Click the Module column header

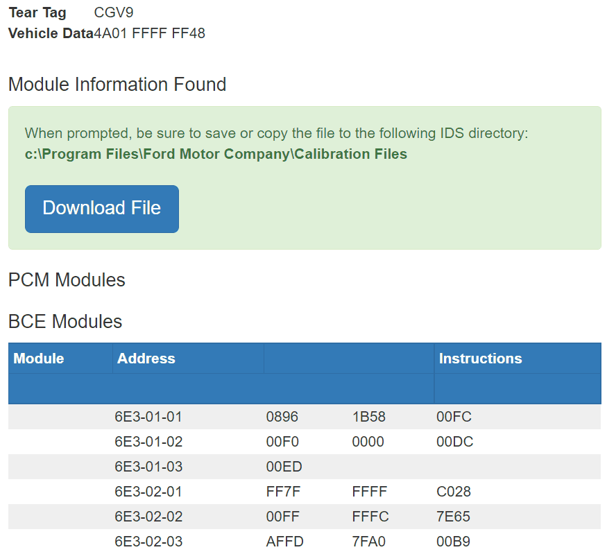click(x=39, y=359)
